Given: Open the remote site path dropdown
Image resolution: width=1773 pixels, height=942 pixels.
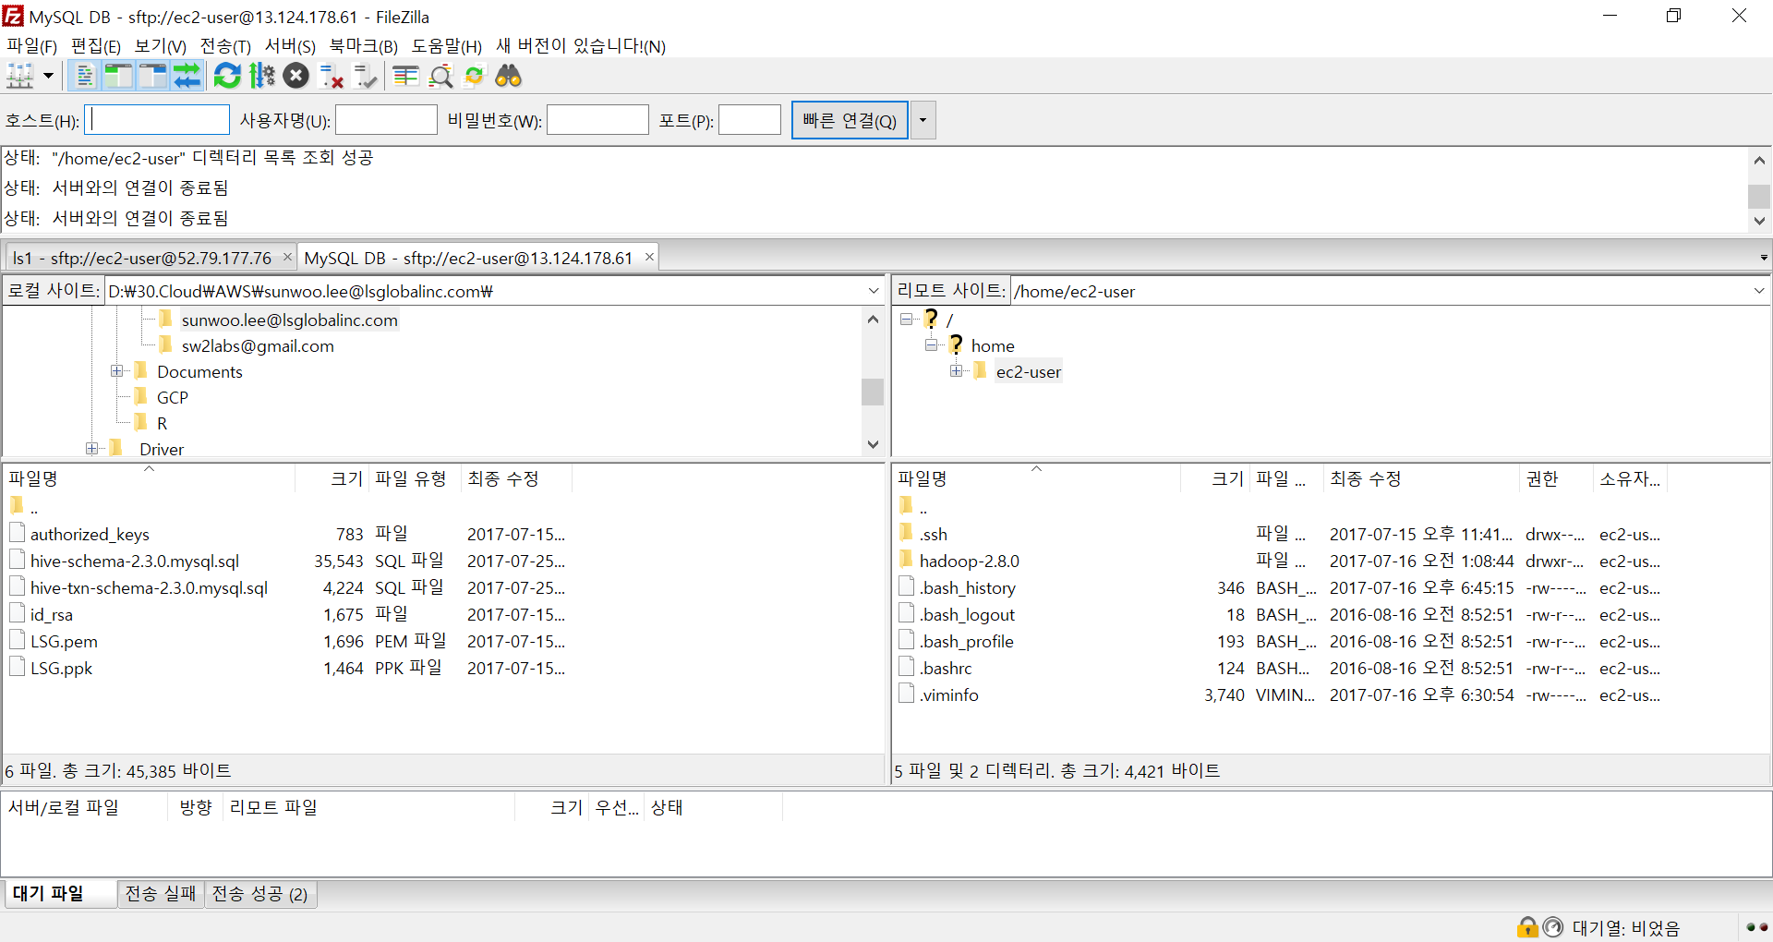Looking at the screenshot, I should point(1759,291).
